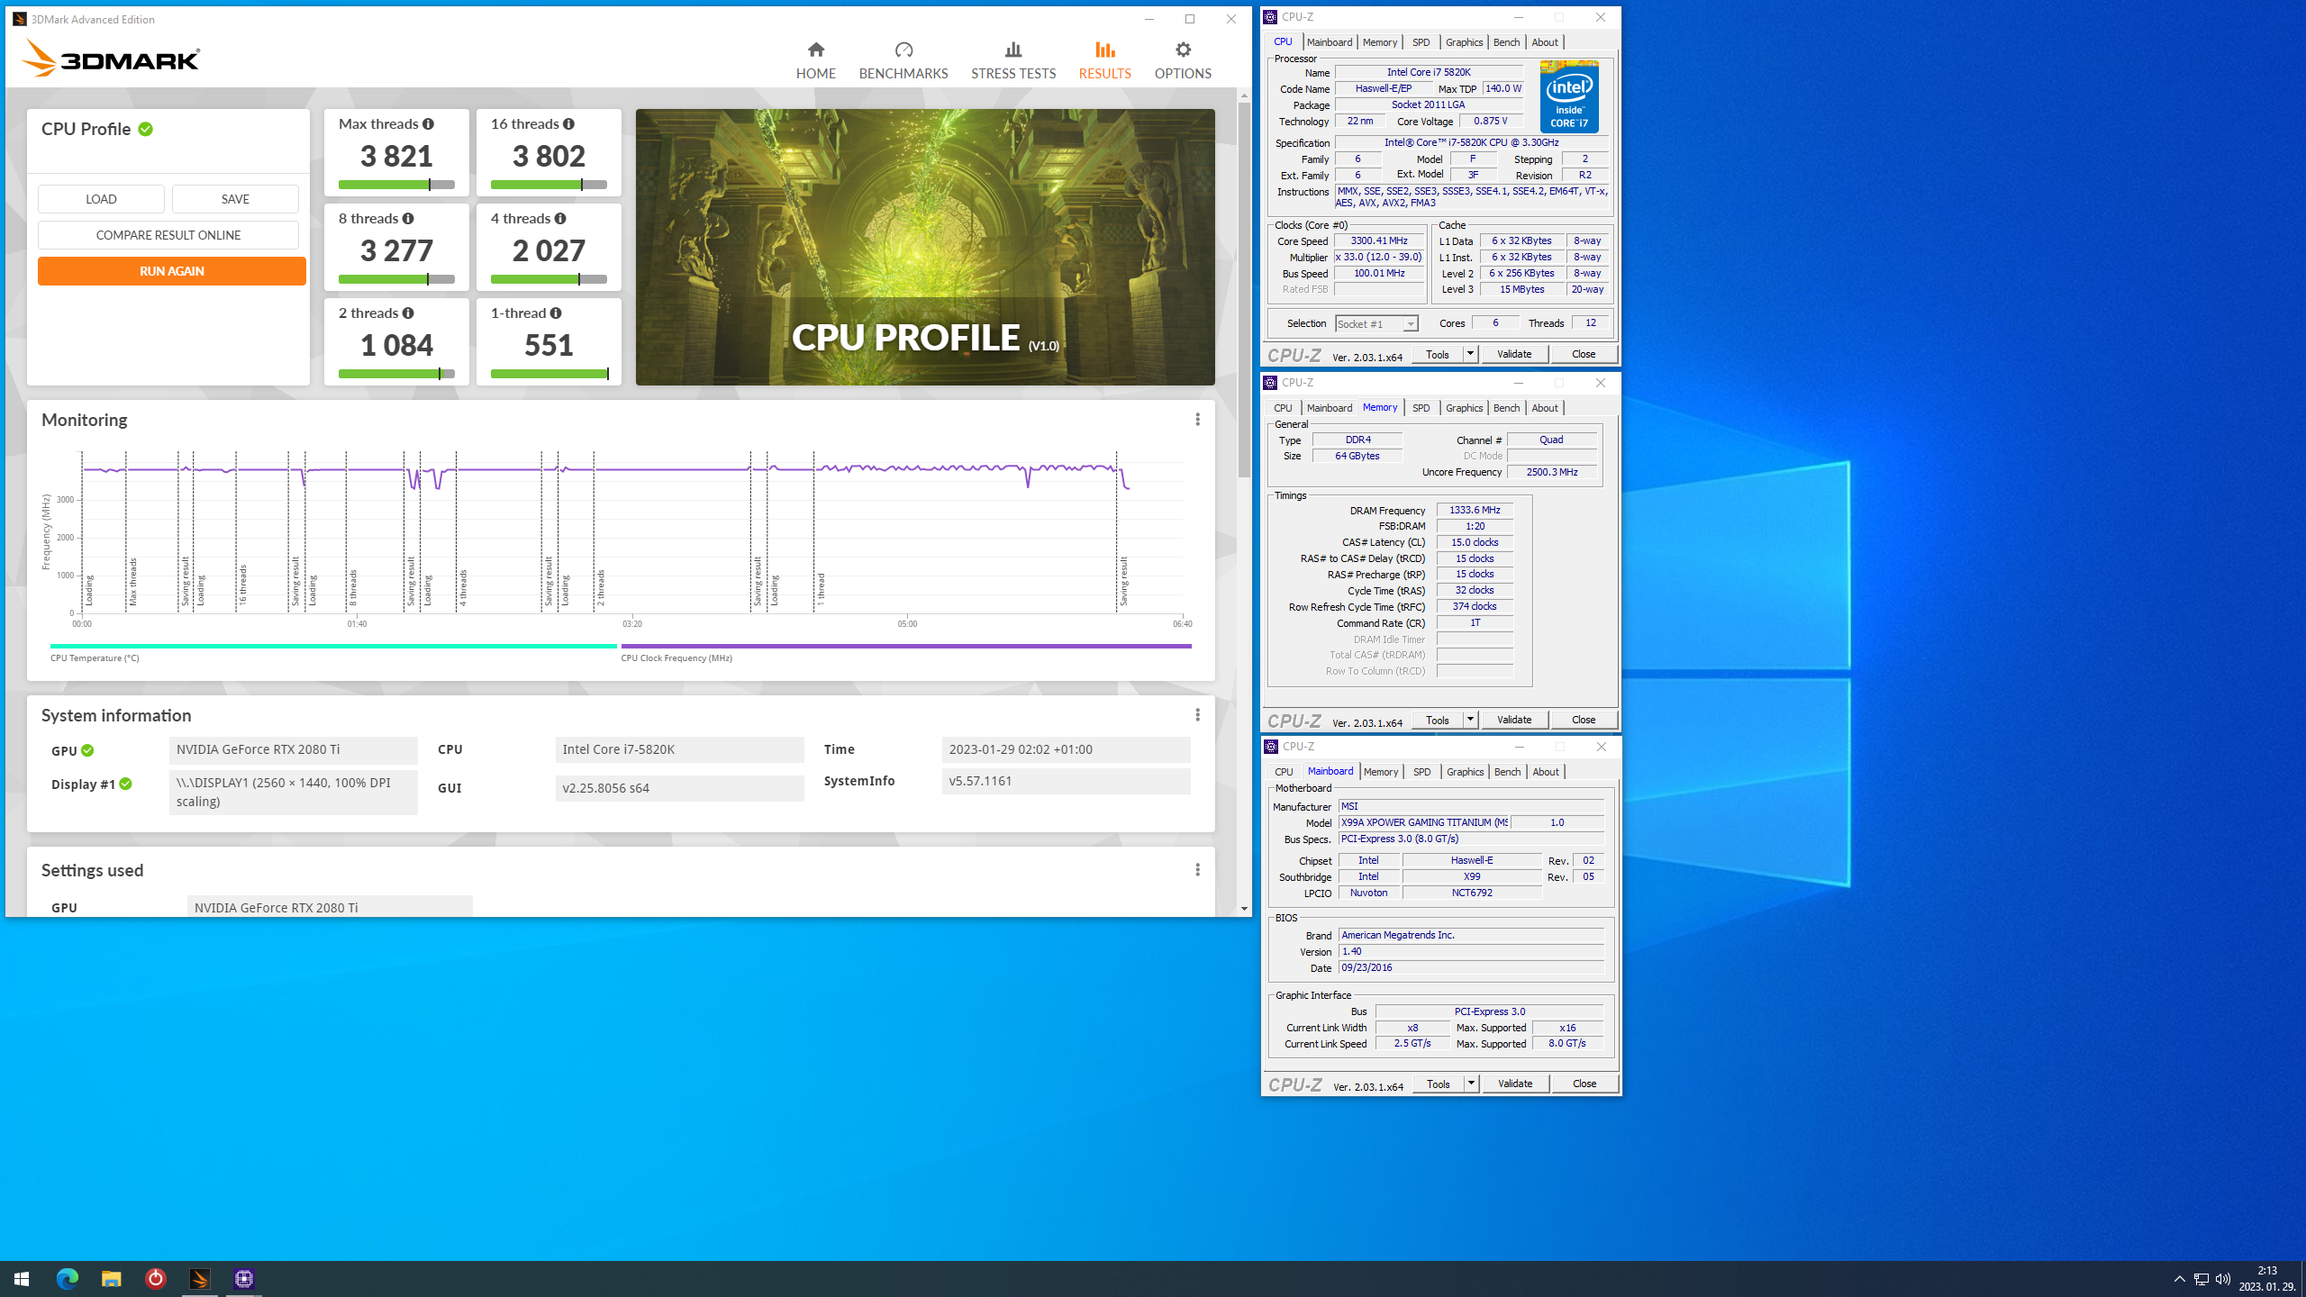
Task: Open the STRESS TESTS section
Action: [1013, 60]
